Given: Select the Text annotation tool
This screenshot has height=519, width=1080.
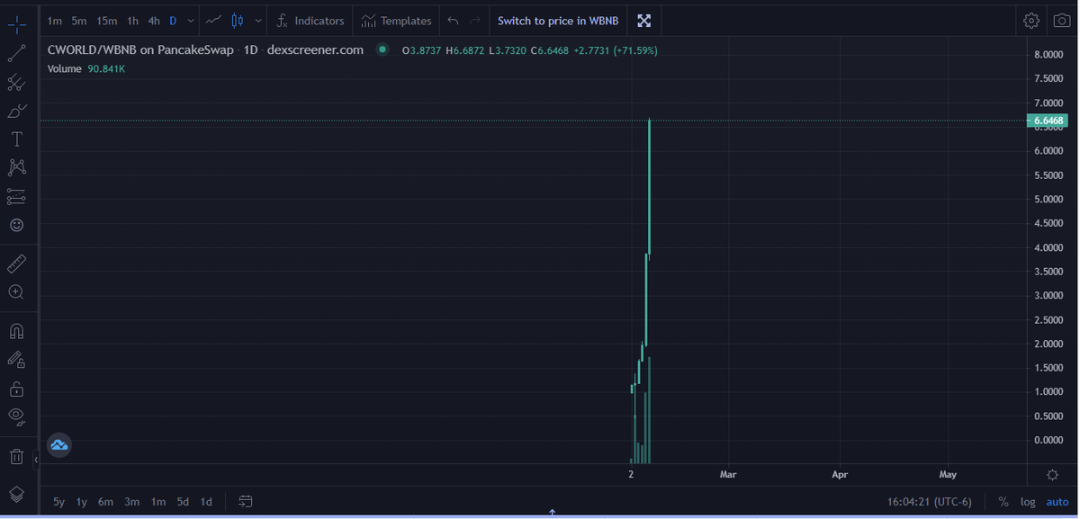Looking at the screenshot, I should [16, 139].
